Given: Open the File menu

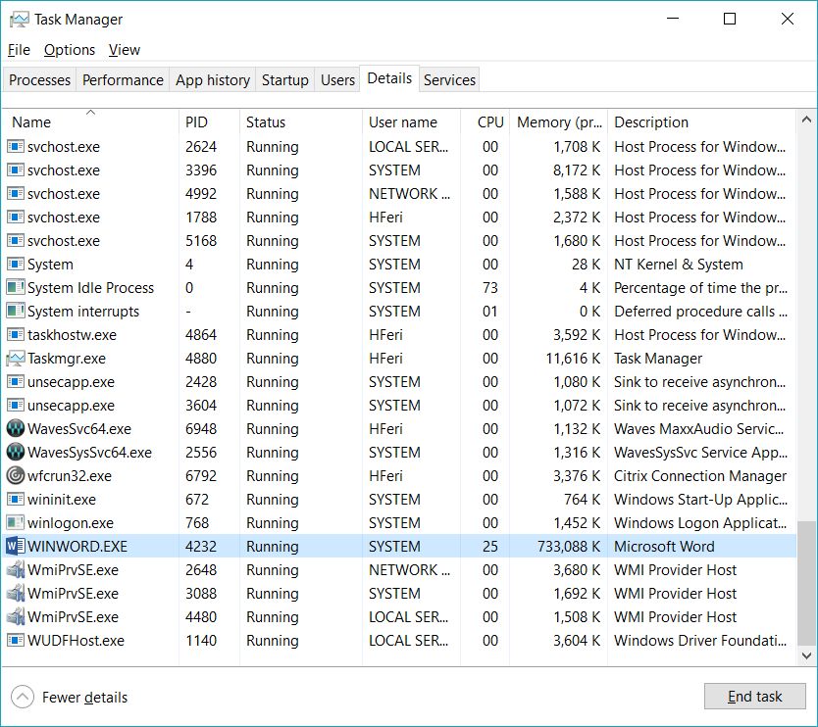Looking at the screenshot, I should coord(19,50).
